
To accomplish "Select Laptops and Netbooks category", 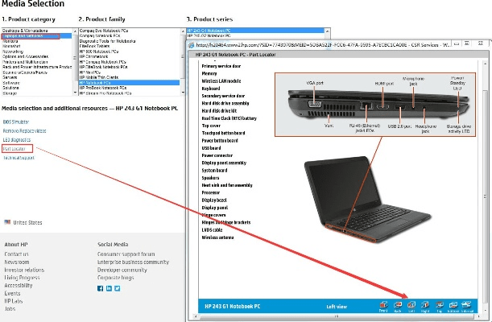I will click(x=26, y=37).
